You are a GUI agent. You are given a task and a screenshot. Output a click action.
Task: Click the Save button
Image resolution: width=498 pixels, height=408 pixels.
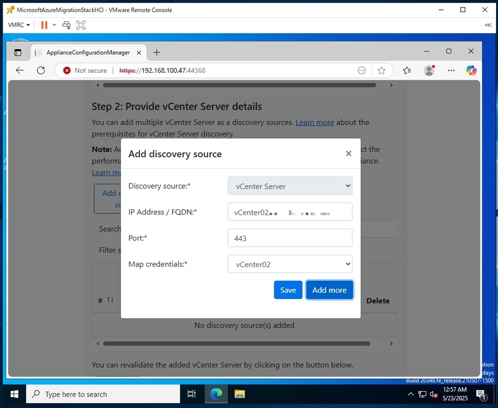(288, 290)
